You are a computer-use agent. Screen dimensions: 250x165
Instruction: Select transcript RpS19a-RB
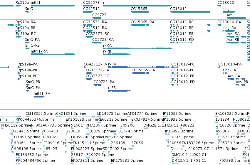(x=18, y=31)
